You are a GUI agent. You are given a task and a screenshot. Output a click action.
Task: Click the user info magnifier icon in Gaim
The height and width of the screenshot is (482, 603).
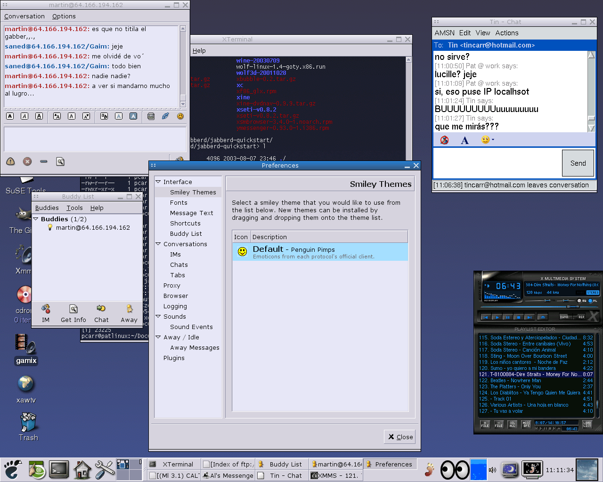(x=60, y=161)
